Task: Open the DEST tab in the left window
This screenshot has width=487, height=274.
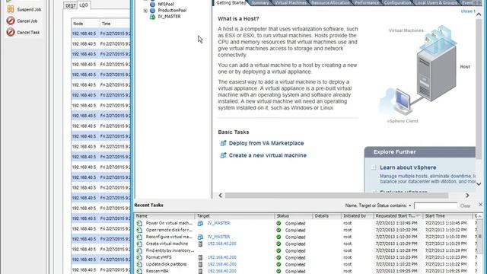Action: (71, 5)
